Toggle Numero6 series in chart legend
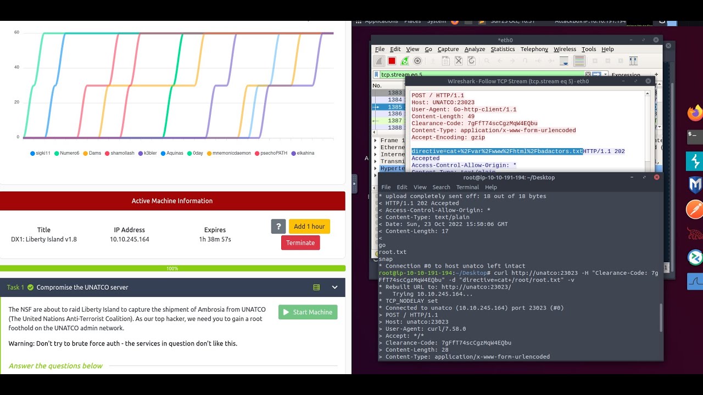This screenshot has width=703, height=395. point(66,153)
